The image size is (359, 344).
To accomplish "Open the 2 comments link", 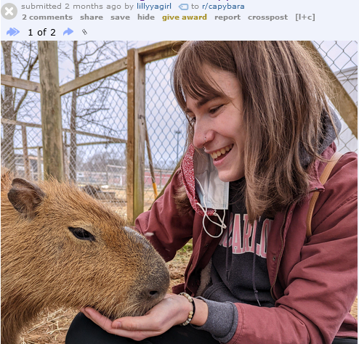I will click(x=47, y=17).
